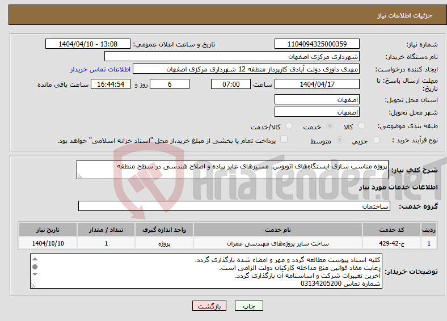Click the resize grip of buyer notes textarea

[33, 285]
